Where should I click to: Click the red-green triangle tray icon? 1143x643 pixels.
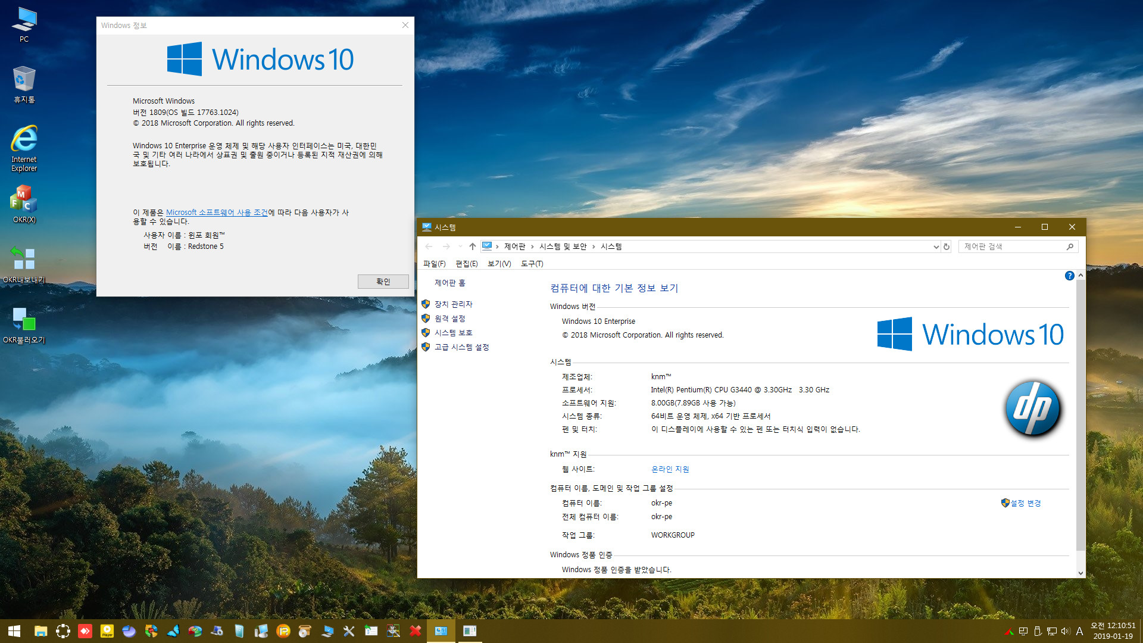(1008, 631)
